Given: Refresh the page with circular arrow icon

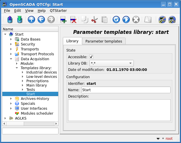Looking at the screenshot, I should click(116, 19).
